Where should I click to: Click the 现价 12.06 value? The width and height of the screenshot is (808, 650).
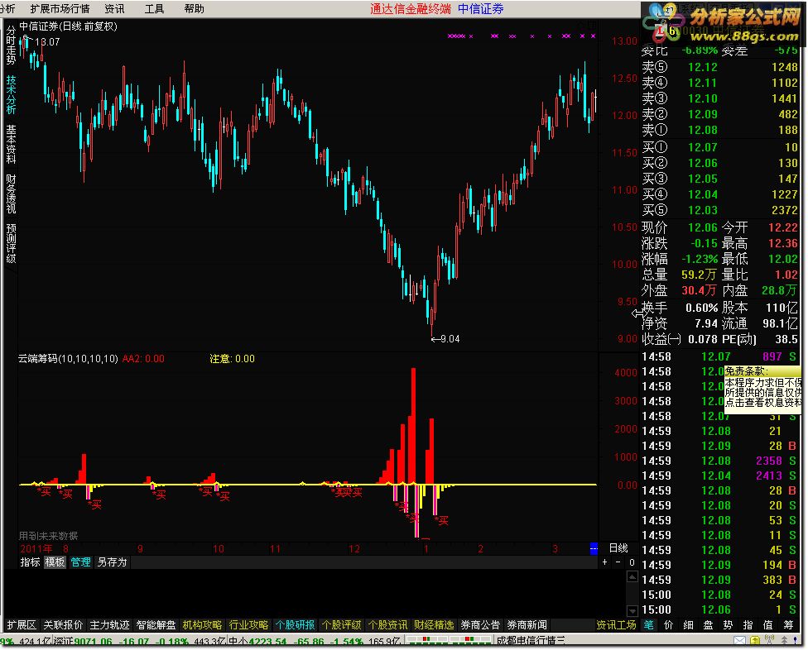click(x=702, y=227)
